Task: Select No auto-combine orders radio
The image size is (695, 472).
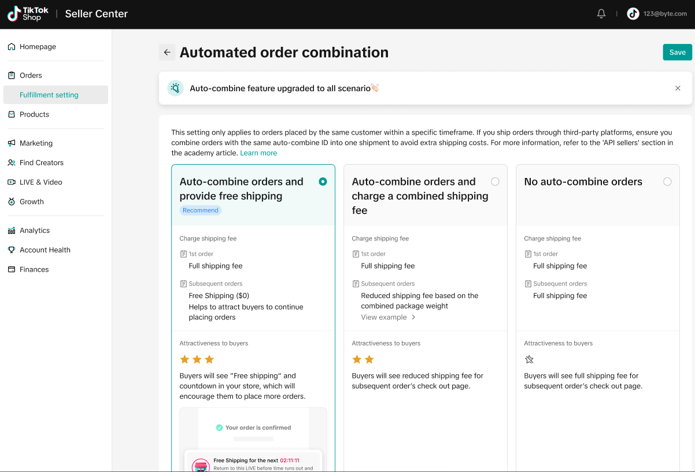Action: tap(667, 181)
